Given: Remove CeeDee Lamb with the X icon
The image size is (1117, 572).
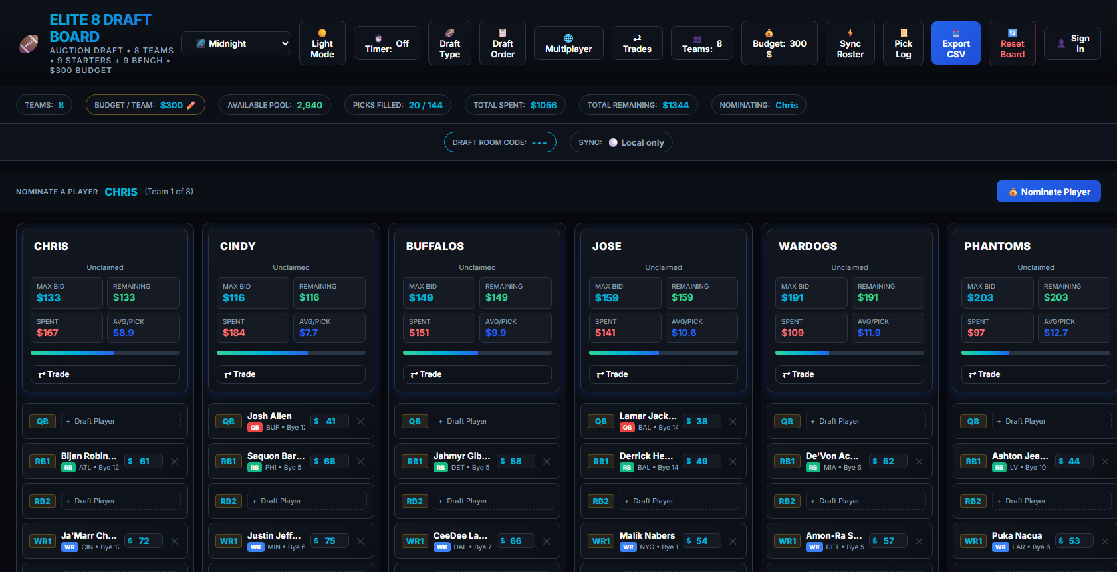Looking at the screenshot, I should point(547,541).
